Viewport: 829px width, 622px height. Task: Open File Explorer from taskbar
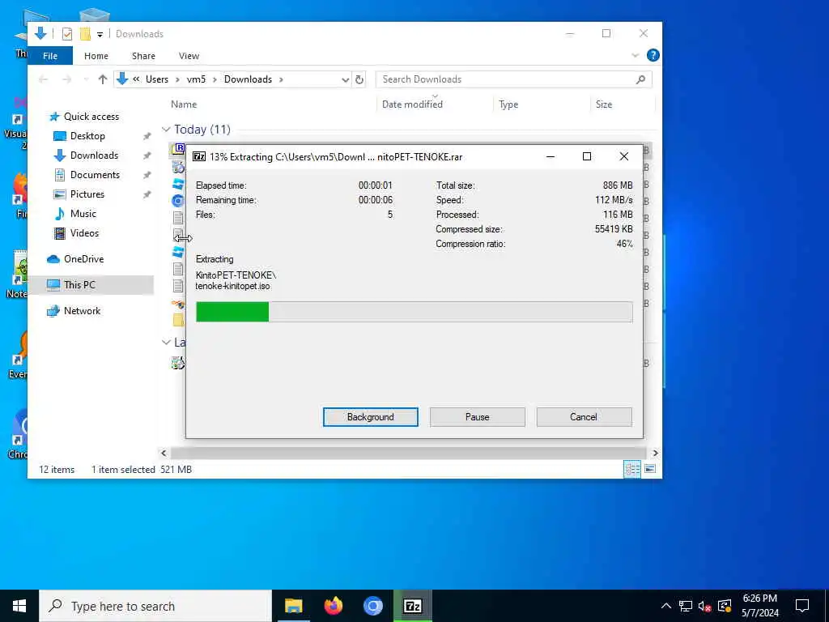[293, 606]
